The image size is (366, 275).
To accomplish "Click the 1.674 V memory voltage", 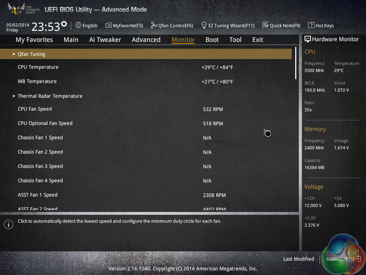I will coord(341,148).
